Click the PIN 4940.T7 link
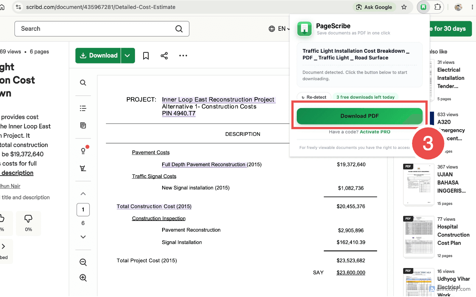The image size is (476, 297). point(179,114)
